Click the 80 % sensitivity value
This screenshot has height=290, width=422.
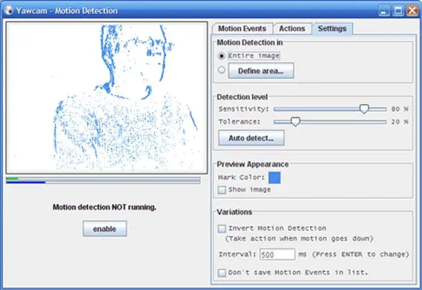click(x=400, y=109)
